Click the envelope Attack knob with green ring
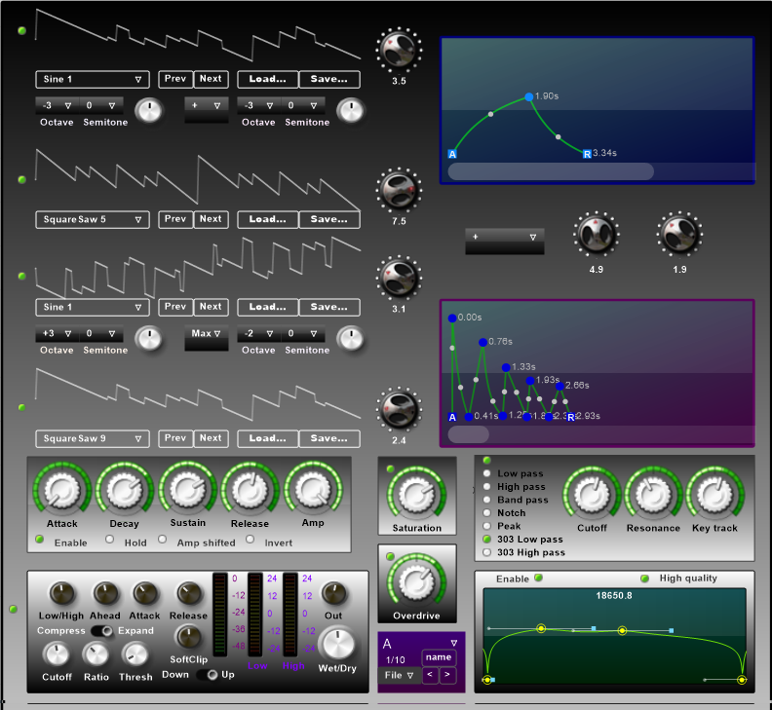 (62, 491)
